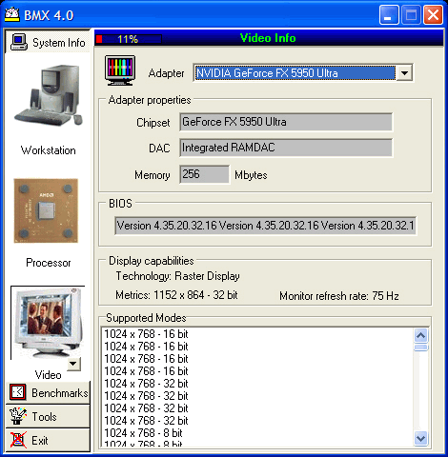Viewport: 448px width, 457px height.
Task: Click the small arrow below the Video thumbnail
Action: point(73,364)
